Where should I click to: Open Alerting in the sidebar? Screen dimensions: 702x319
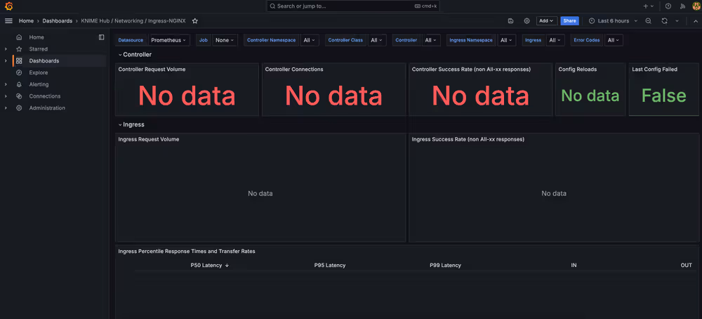point(39,84)
